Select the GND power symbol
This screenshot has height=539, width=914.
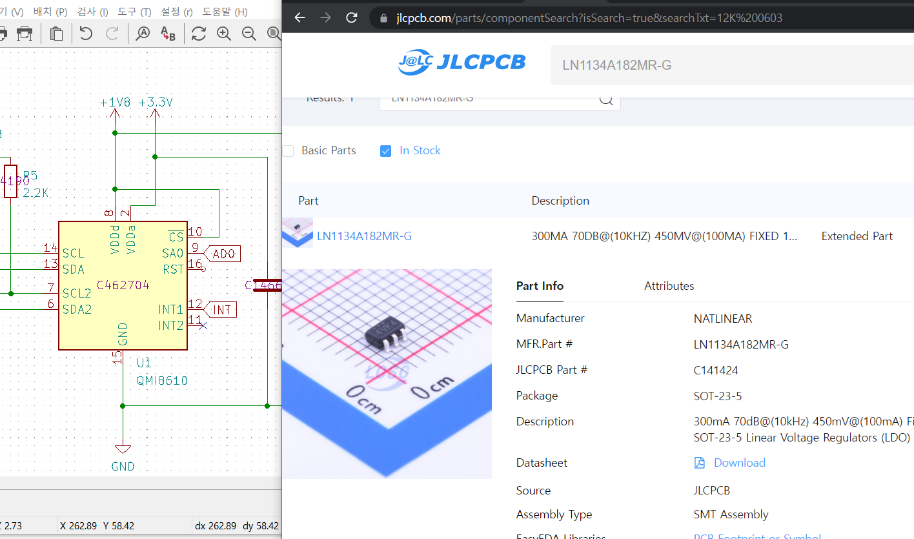click(122, 455)
